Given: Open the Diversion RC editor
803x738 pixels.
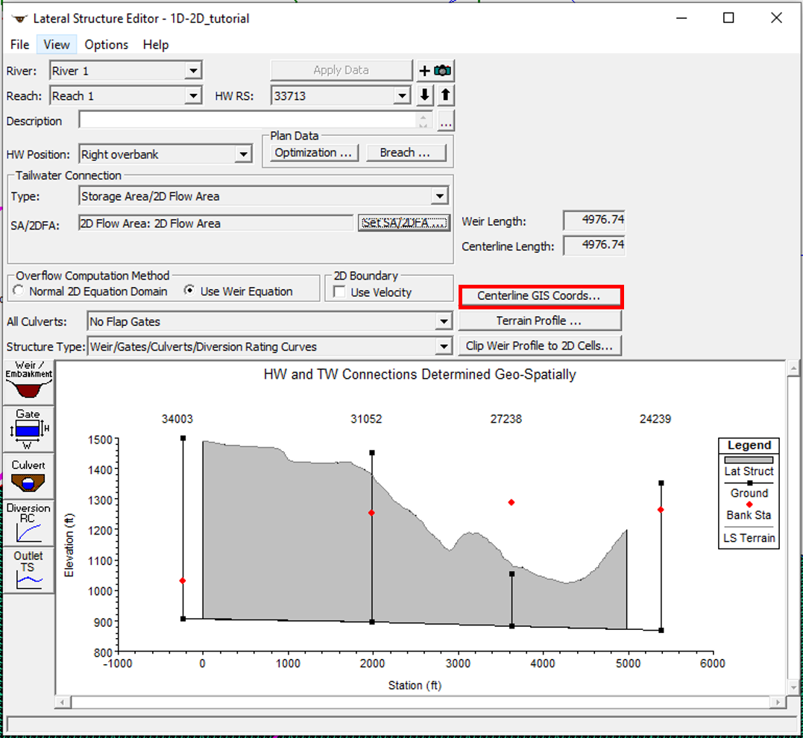Looking at the screenshot, I should pyautogui.click(x=28, y=522).
